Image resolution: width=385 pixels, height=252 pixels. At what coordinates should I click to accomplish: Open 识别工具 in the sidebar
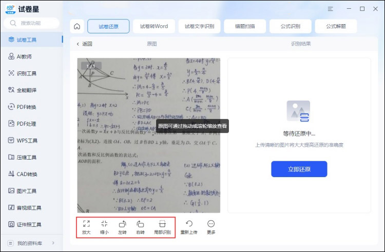tap(32, 73)
